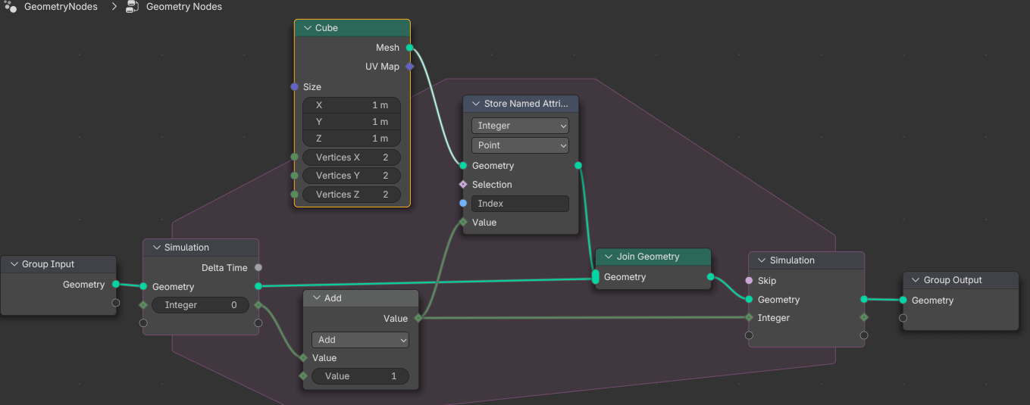Click the Index name input socket
Screen dimensions: 1030x405
click(x=463, y=204)
